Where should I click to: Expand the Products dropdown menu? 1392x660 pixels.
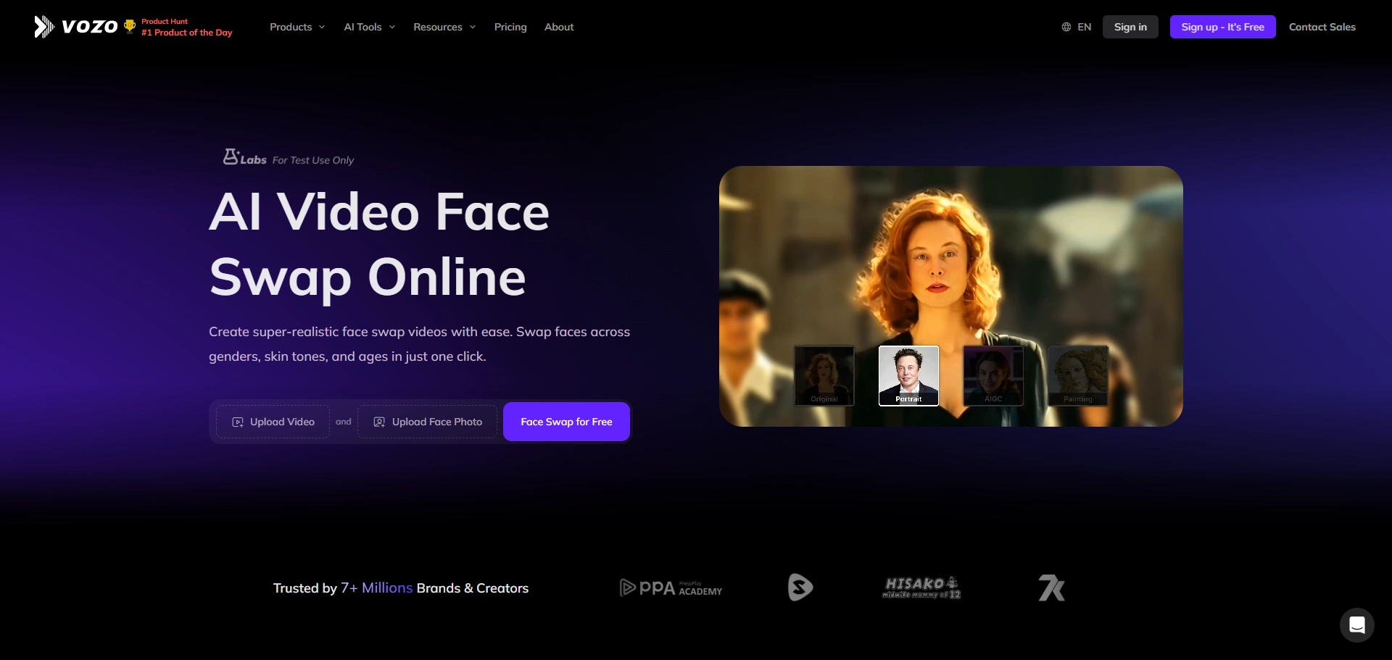(x=297, y=27)
